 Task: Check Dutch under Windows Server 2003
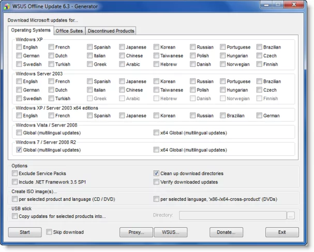pyautogui.click(x=51, y=90)
